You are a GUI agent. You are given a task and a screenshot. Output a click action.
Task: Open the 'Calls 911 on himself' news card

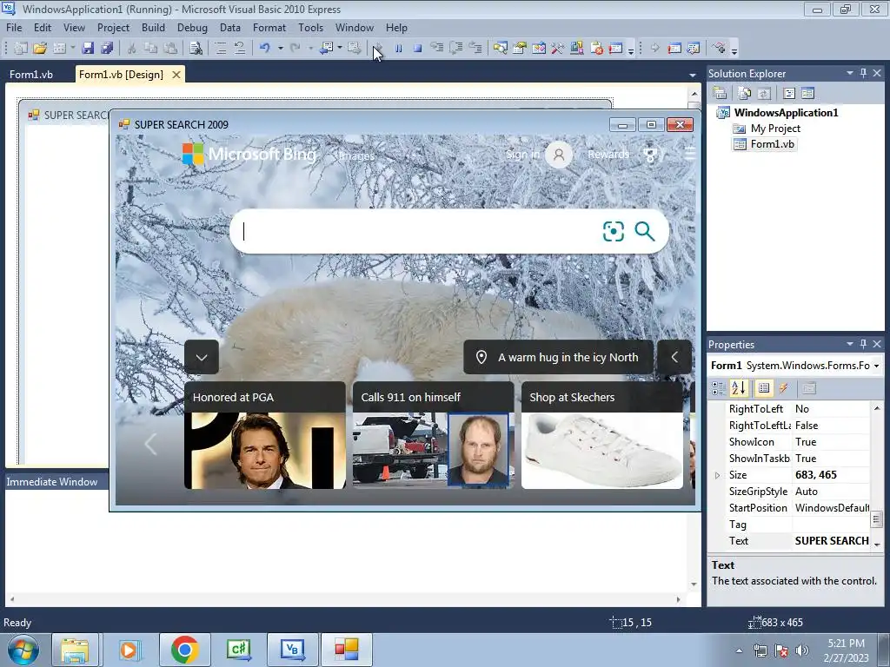pos(433,435)
